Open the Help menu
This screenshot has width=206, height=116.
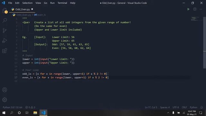click(73, 3)
